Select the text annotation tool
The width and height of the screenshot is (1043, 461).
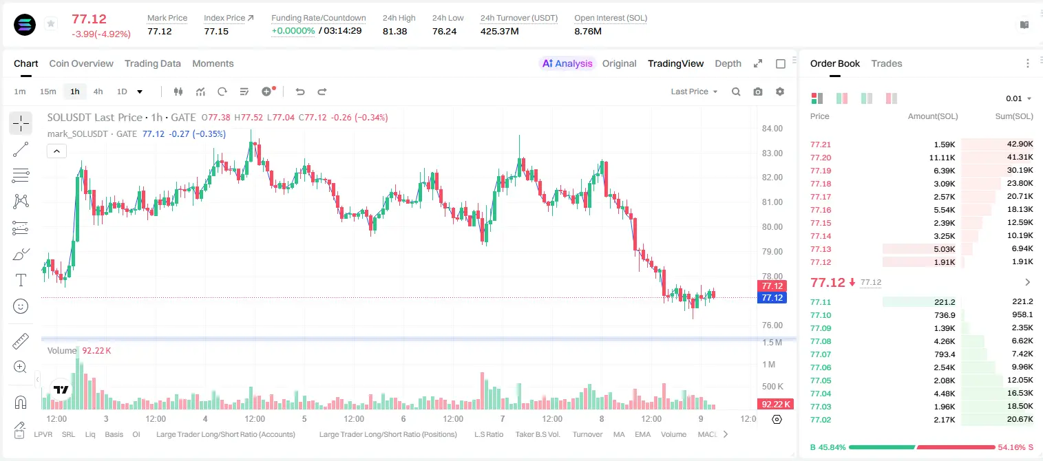(21, 280)
